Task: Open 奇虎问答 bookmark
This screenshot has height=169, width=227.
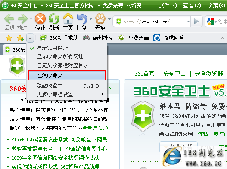Action: click(169, 38)
